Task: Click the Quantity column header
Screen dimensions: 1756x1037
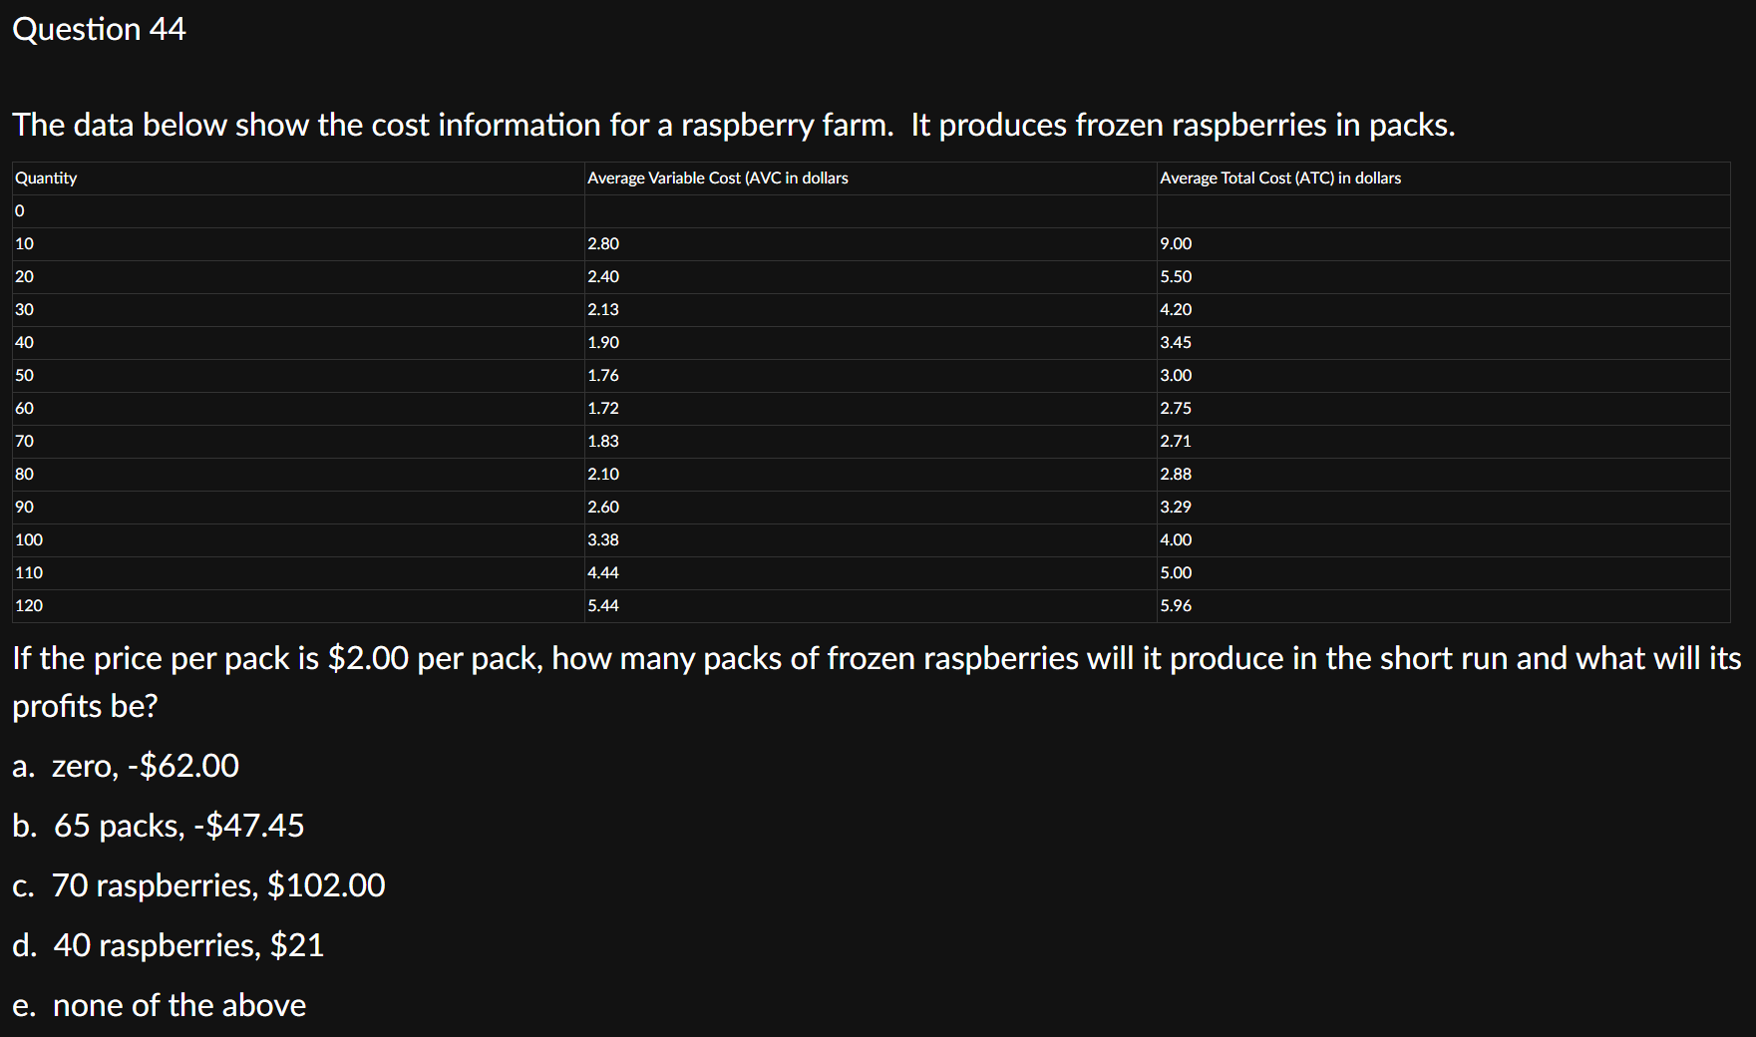Action: 46,177
